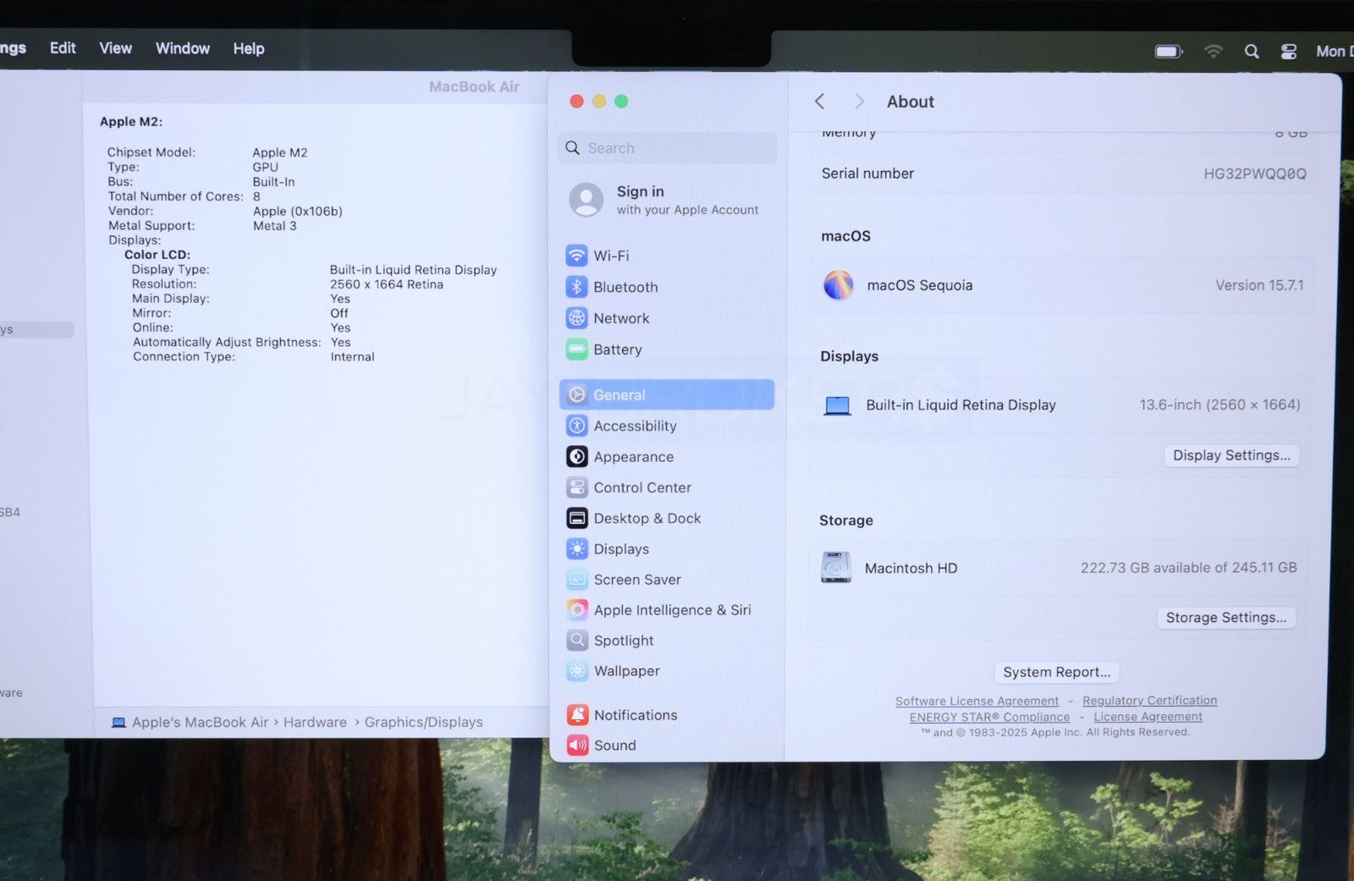This screenshot has height=881, width=1354.
Task: Select Bluetooth in the settings sidebar
Action: 625,287
